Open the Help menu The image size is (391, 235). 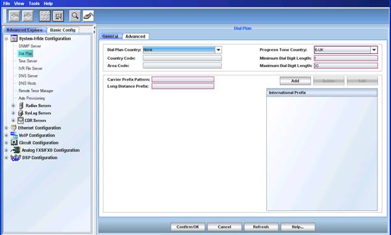point(48,3)
